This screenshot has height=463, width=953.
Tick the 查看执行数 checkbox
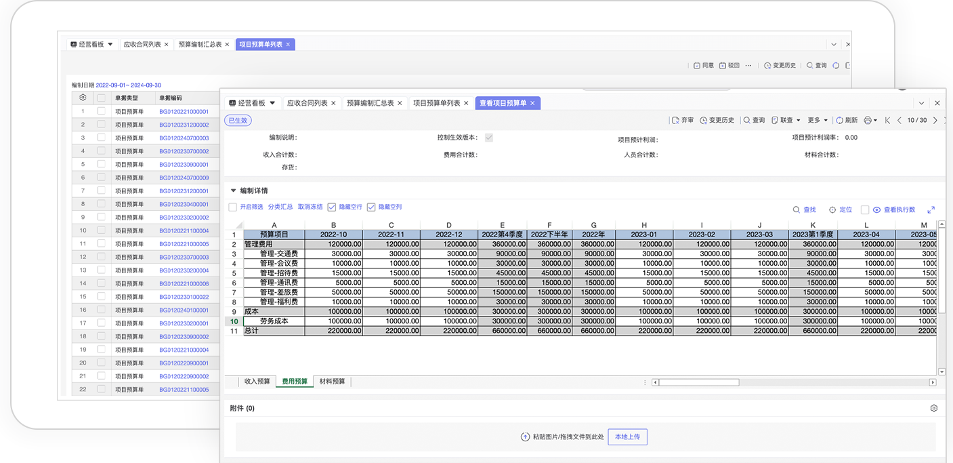[864, 210]
